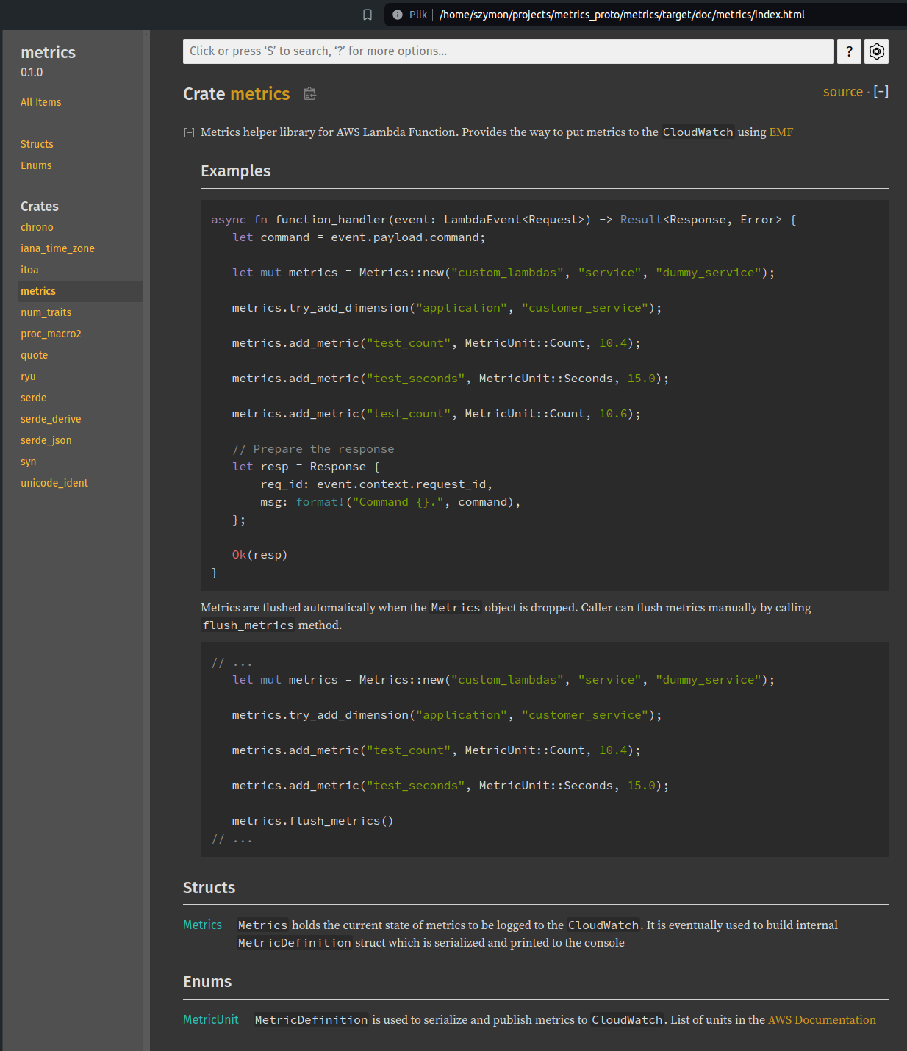Click the file path in the address bar

tap(621, 15)
